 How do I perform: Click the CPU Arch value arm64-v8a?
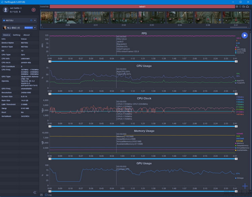(x=26, y=63)
